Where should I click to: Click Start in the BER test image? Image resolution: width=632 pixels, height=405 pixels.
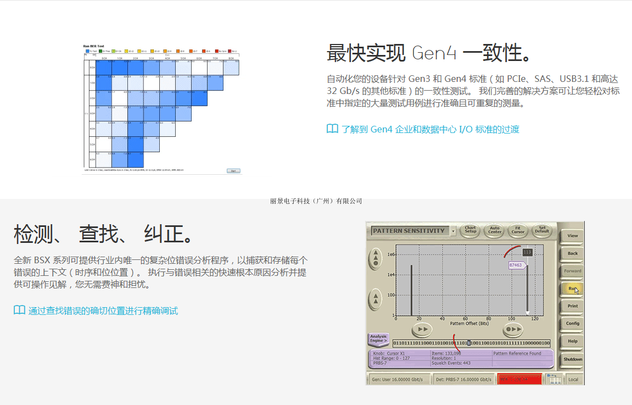[x=233, y=171]
